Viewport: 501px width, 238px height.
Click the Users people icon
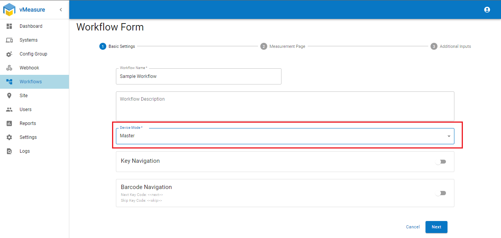click(9, 110)
